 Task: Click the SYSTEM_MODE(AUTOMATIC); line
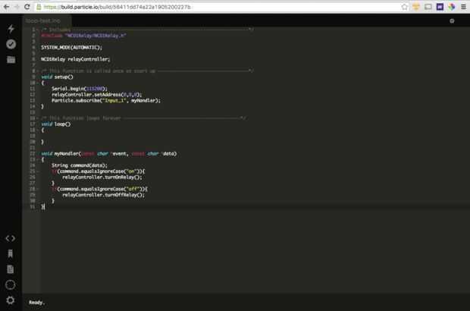point(72,47)
